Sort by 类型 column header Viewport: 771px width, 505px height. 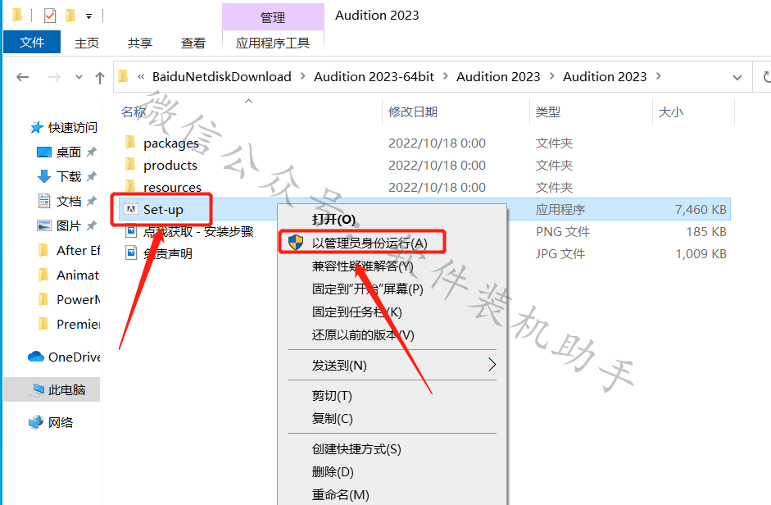548,112
